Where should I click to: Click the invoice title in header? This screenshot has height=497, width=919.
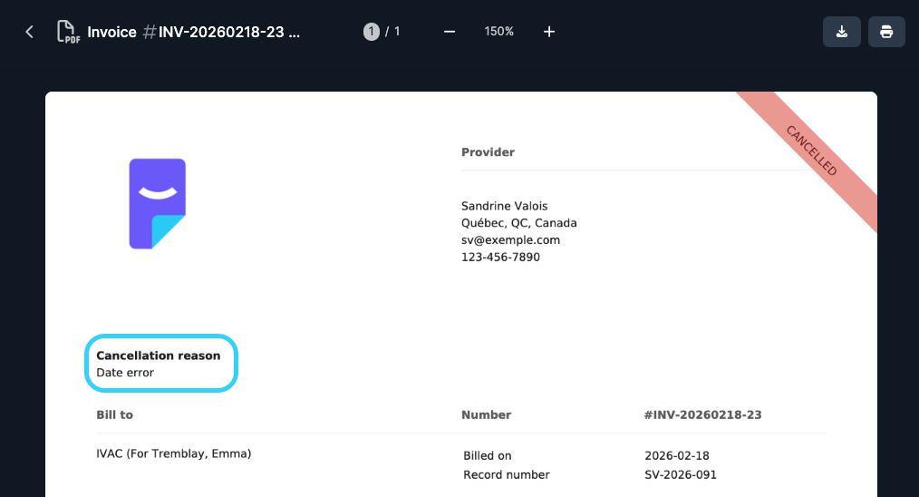pyautogui.click(x=193, y=32)
